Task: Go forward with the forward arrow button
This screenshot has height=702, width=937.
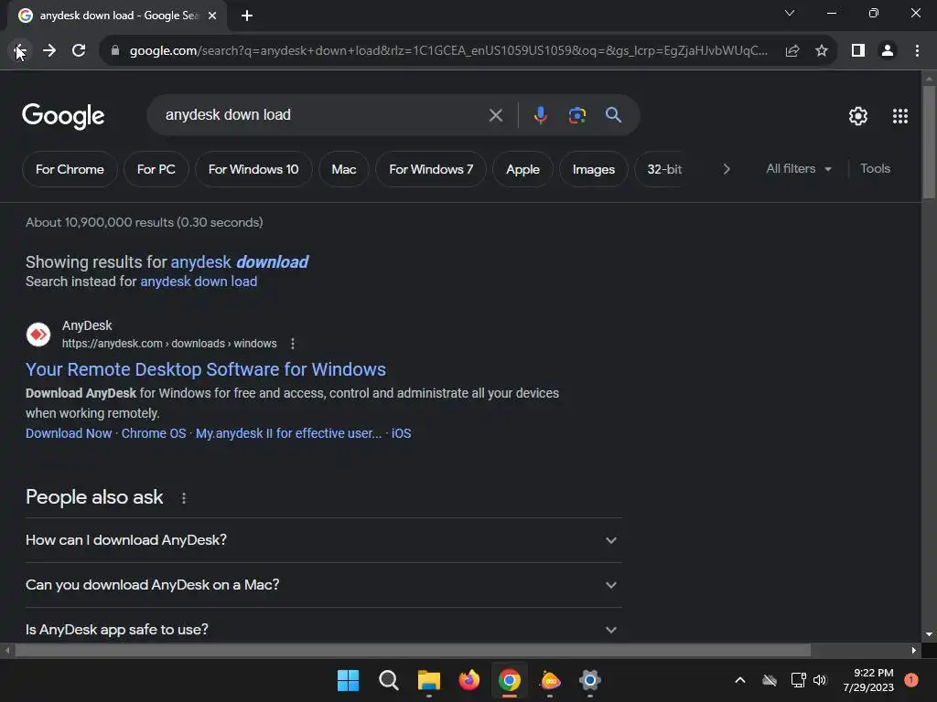Action: pos(49,51)
